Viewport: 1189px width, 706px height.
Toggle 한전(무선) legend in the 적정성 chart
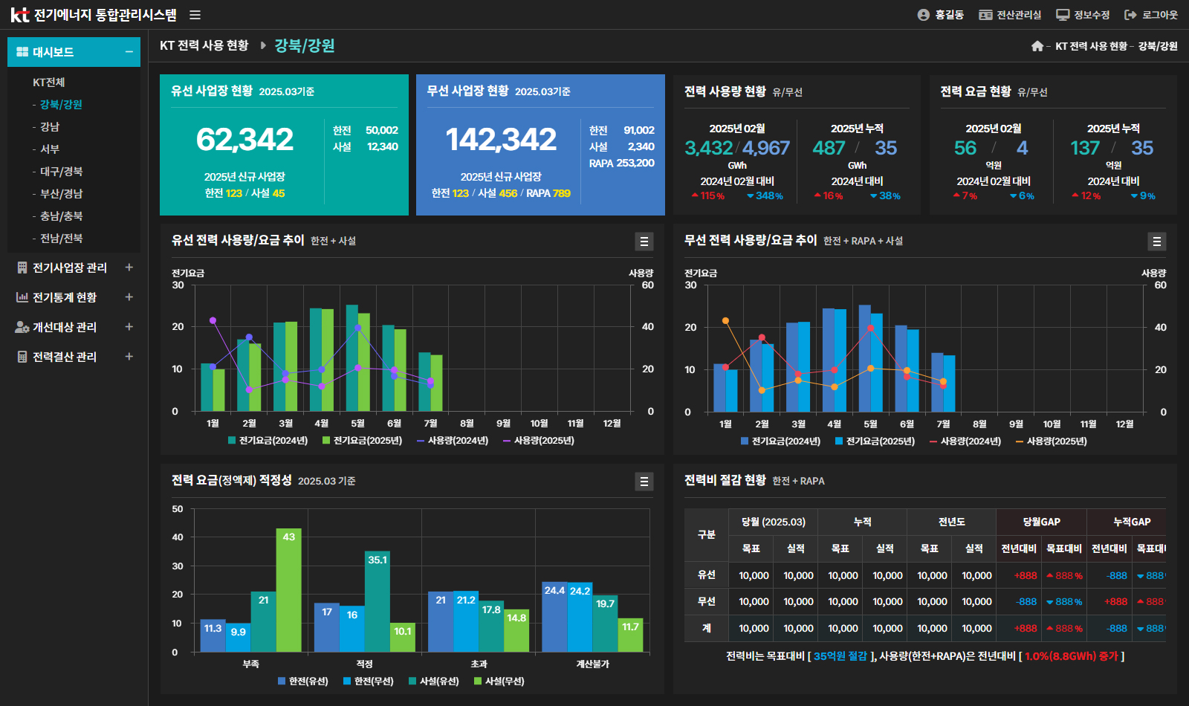click(x=369, y=681)
